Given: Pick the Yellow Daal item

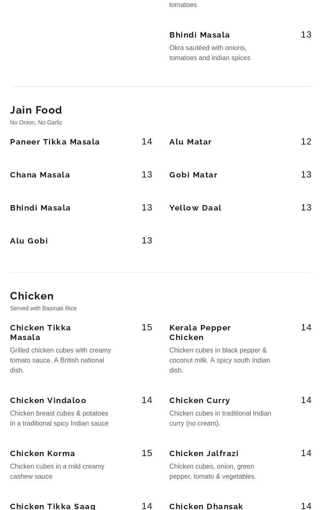Looking at the screenshot, I should [195, 208].
